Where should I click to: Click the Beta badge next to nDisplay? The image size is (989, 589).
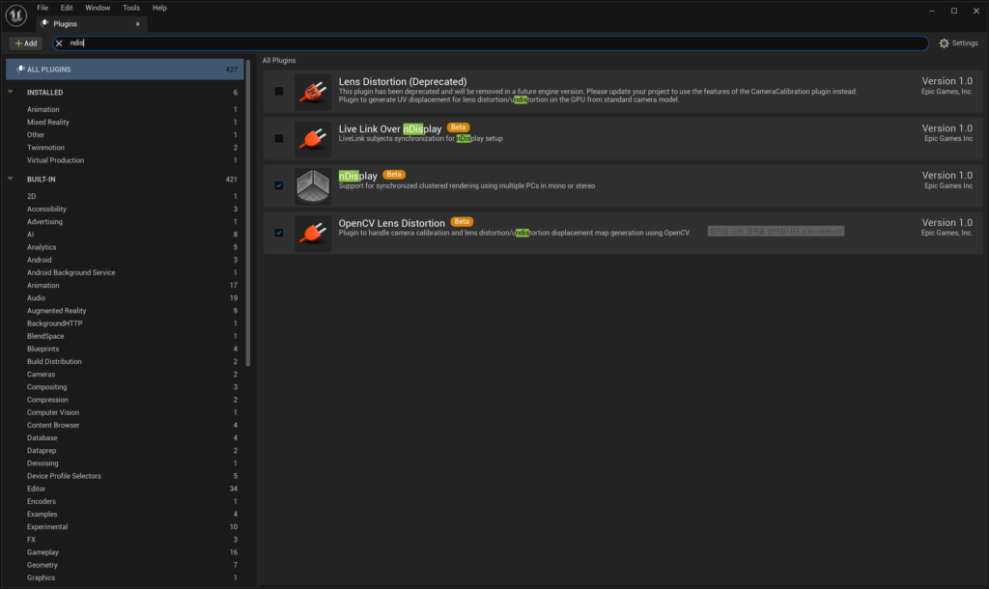394,175
